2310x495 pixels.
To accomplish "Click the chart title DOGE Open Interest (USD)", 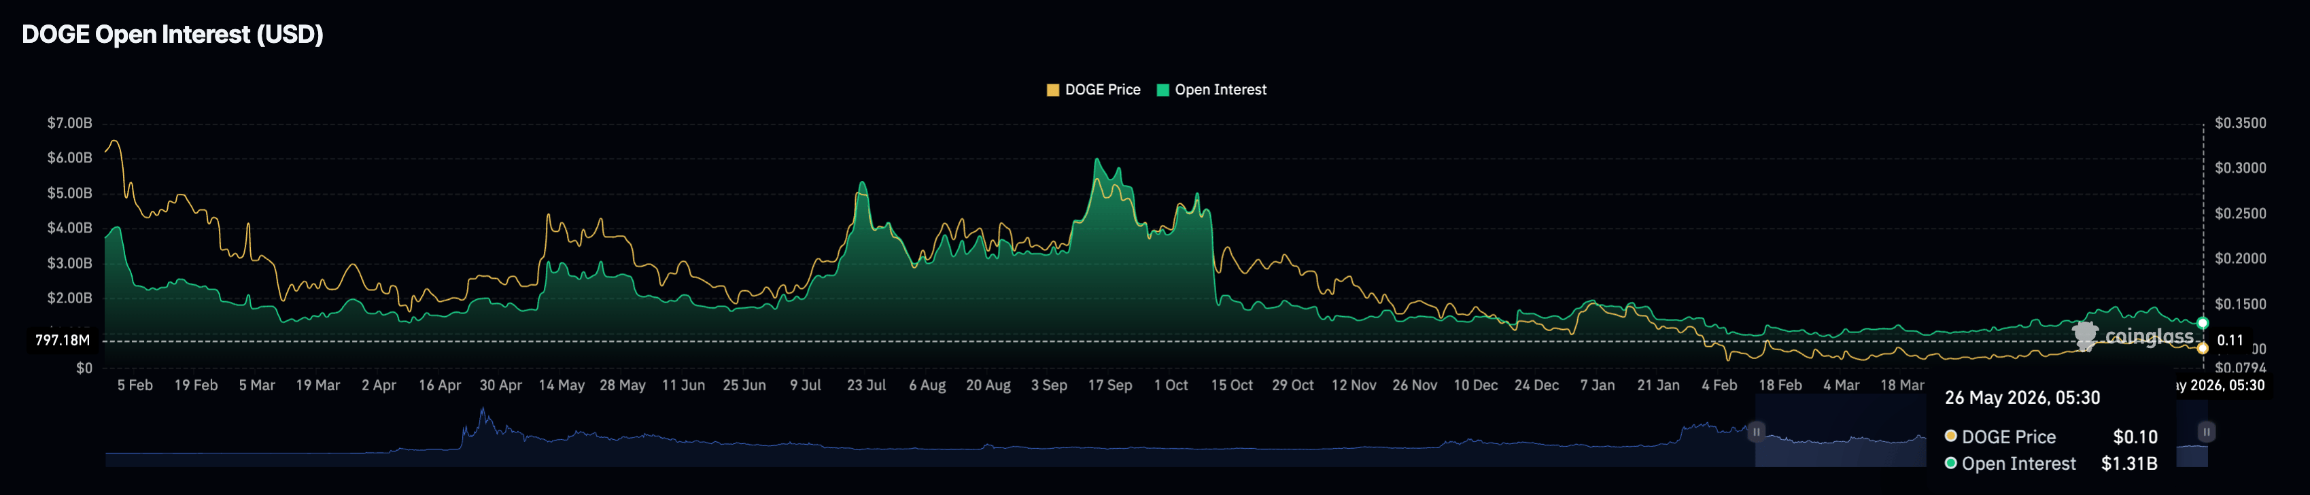I will pyautogui.click(x=172, y=34).
